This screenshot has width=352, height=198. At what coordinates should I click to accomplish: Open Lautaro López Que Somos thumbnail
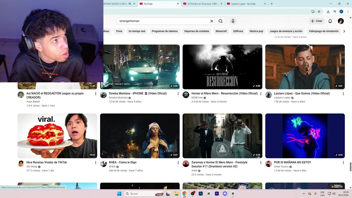305,67
